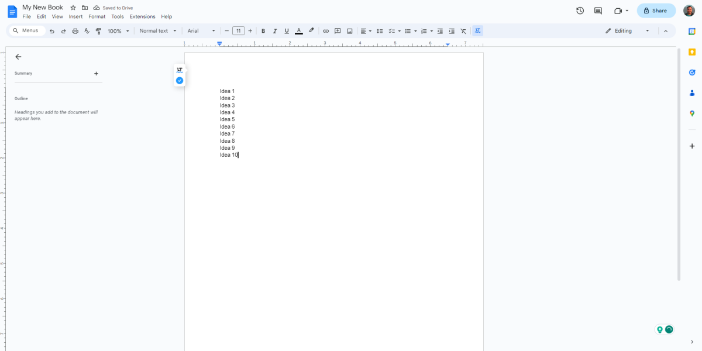The image size is (702, 351).
Task: Open the Zoom level dropdown
Action: click(x=117, y=30)
